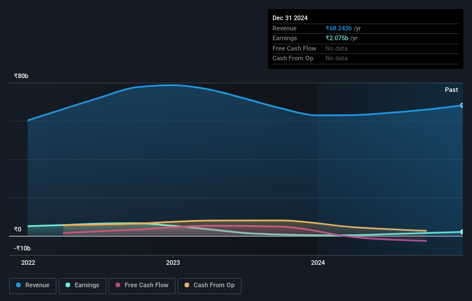This screenshot has height=301, width=472.
Task: Click 'No data' beside Cash From Op
Action: (x=336, y=59)
